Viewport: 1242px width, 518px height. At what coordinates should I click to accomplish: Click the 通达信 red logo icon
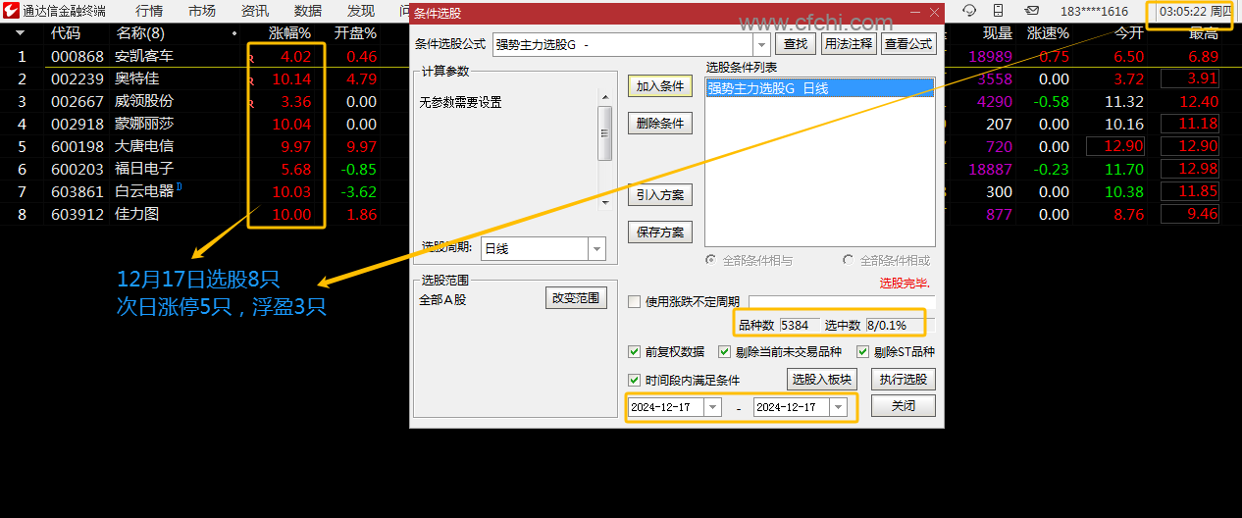tap(11, 11)
